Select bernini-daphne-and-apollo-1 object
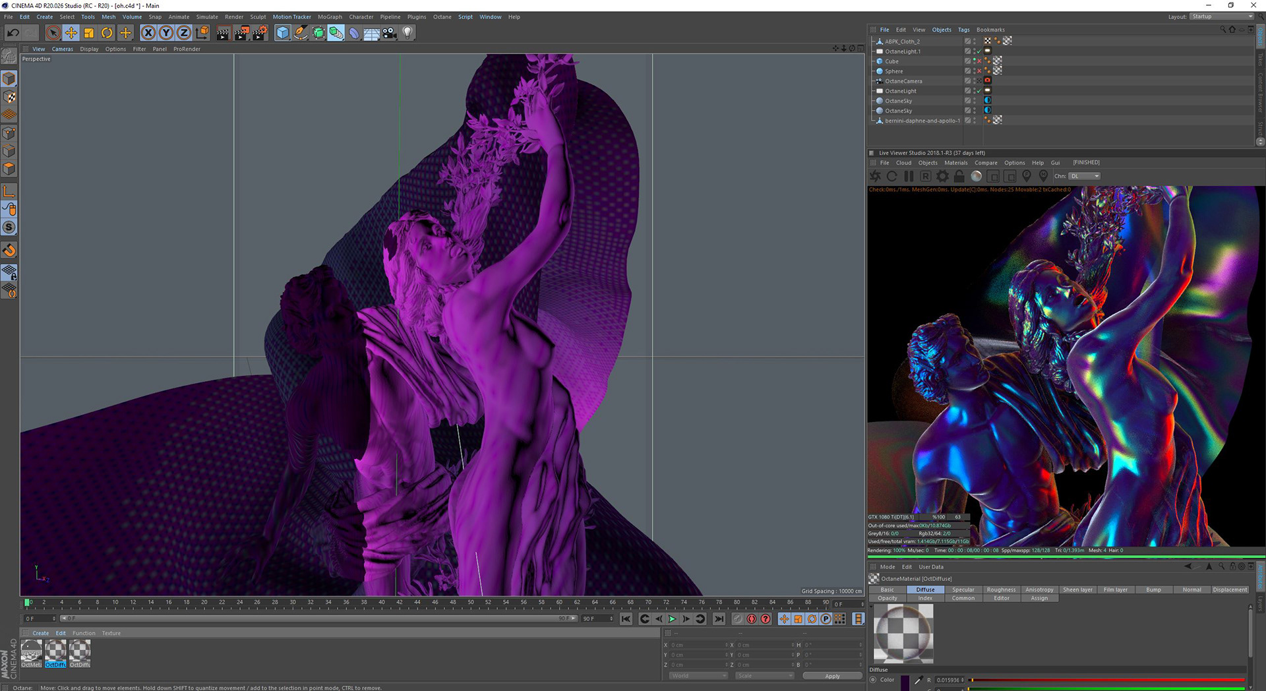Image resolution: width=1266 pixels, height=691 pixels. 922,121
